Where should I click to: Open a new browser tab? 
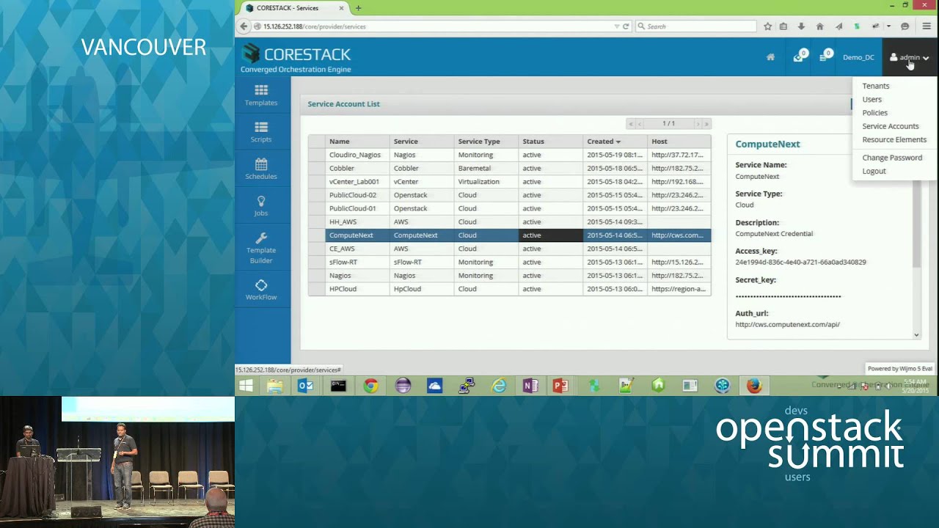[358, 8]
